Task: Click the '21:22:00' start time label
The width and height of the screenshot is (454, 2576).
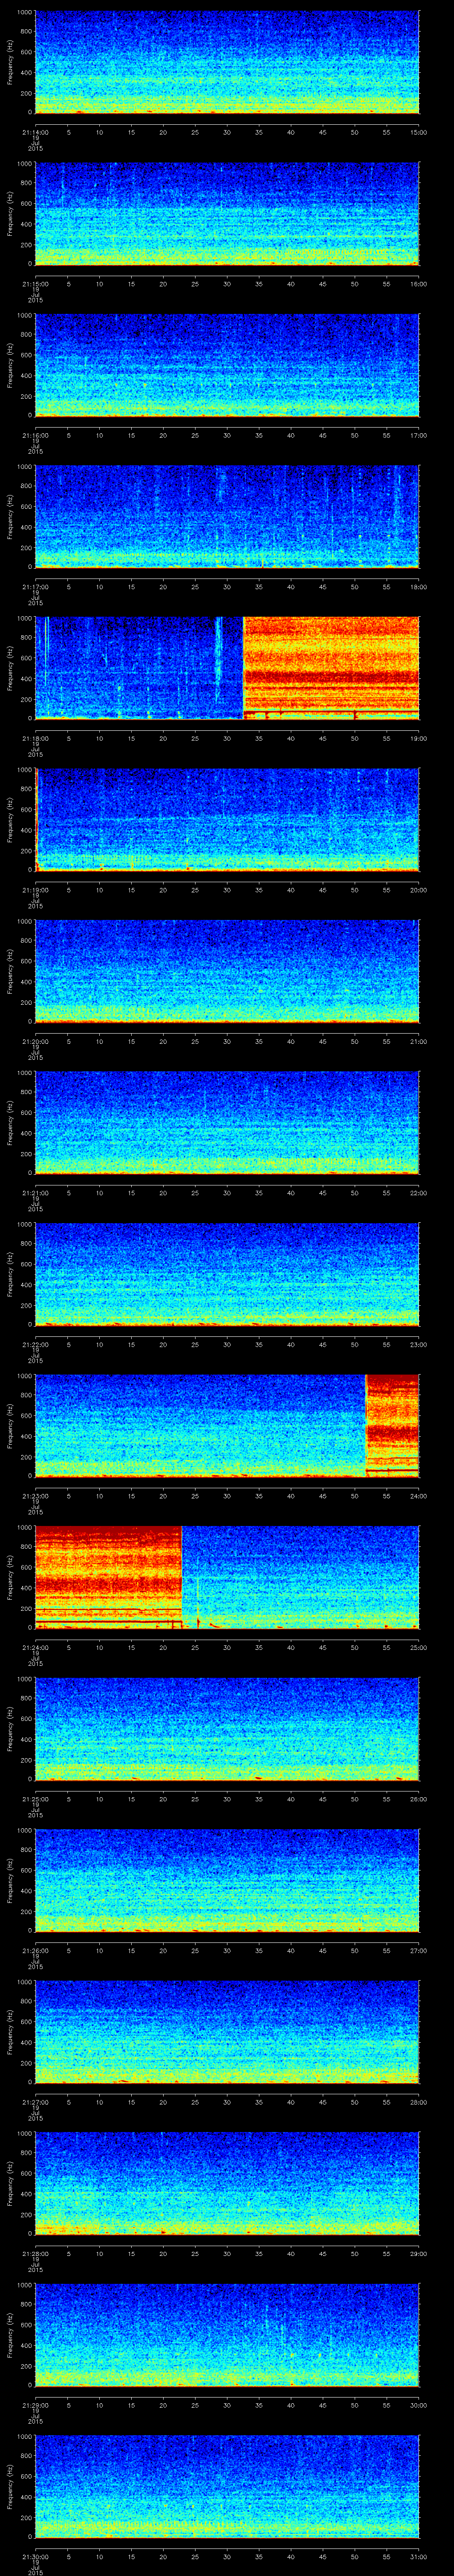Action: pos(35,1344)
